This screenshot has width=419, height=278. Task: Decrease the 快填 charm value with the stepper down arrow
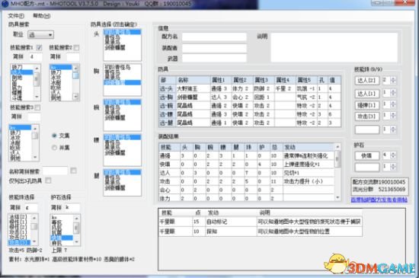pos(393,158)
